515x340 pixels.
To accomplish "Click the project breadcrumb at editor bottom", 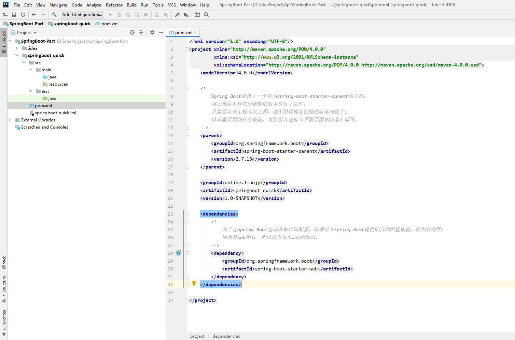I will click(197, 336).
